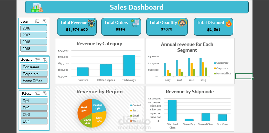
Task: Filter by Qtr3
Action: [34, 114]
